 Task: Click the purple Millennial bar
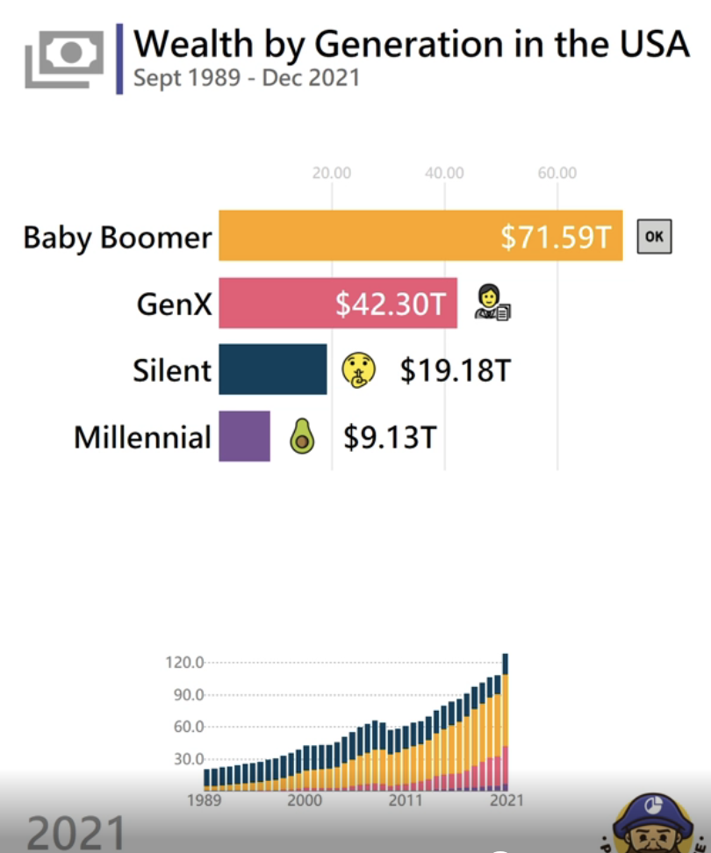click(x=244, y=436)
